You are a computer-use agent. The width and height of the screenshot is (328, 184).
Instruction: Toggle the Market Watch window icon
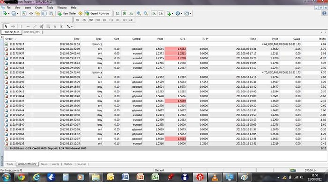(24, 13)
